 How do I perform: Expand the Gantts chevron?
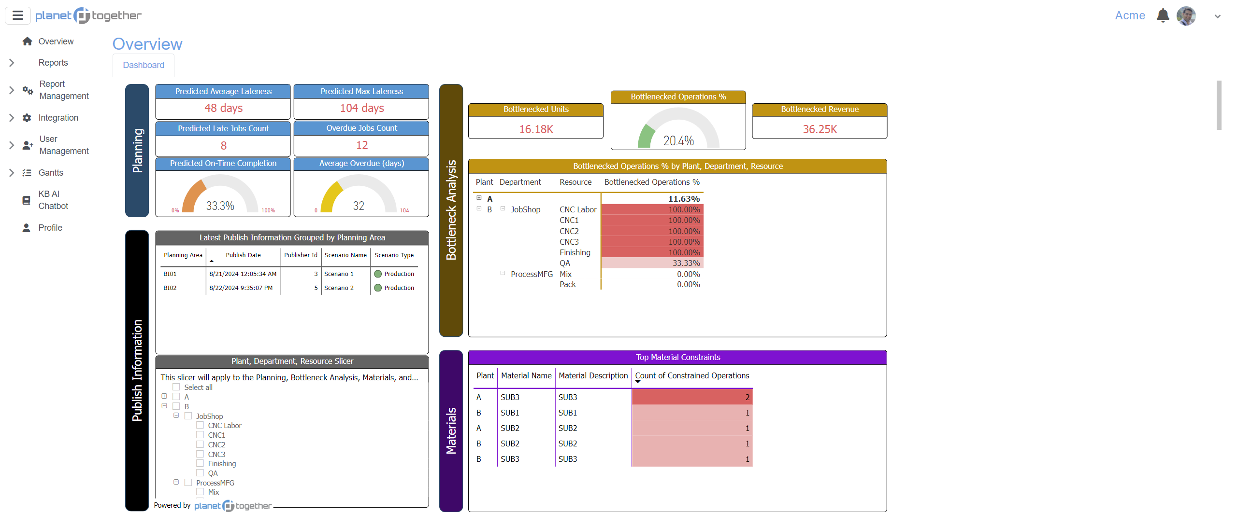tap(12, 173)
